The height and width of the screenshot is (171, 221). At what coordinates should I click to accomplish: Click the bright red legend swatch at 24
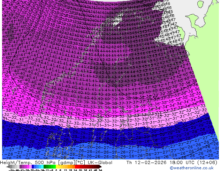(x=76, y=167)
